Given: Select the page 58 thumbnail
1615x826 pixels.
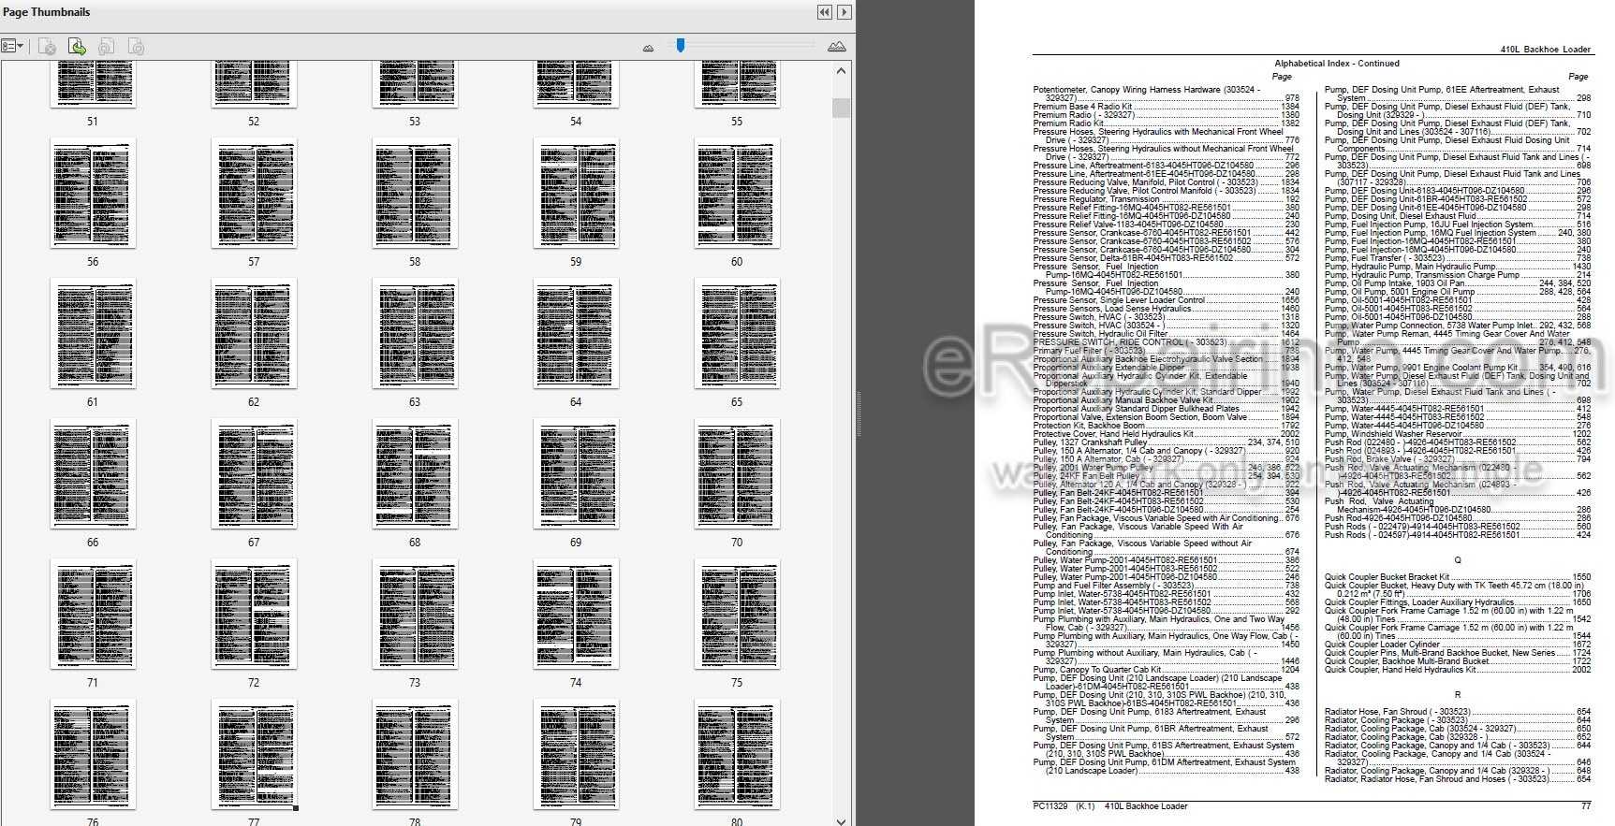Looking at the screenshot, I should (415, 194).
